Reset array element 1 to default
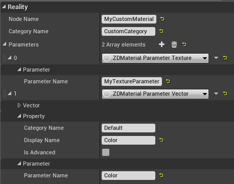The width and height of the screenshot is (234, 184). (x=225, y=94)
